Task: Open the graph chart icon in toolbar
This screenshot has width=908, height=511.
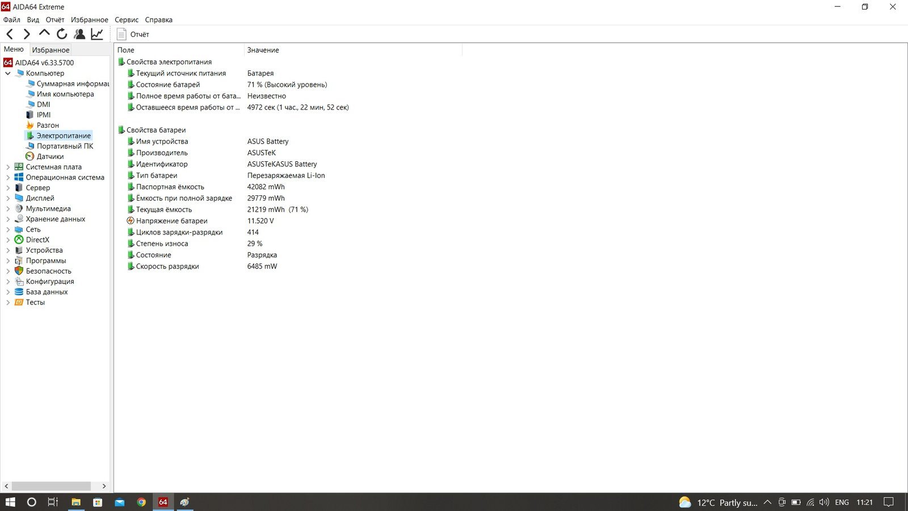Action: (97, 35)
